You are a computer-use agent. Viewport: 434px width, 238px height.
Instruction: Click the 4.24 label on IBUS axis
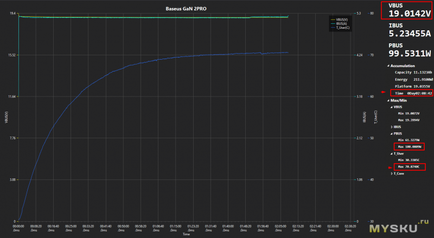[x=360, y=55]
